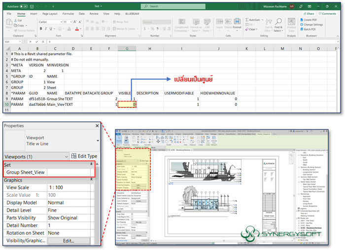Open the font size 11 dropdown
345x250 pixels.
click(71, 22)
